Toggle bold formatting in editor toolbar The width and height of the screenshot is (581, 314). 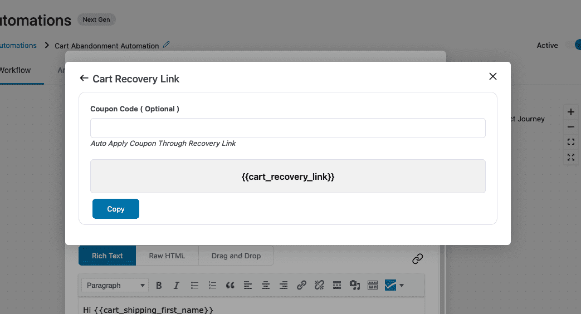point(159,285)
